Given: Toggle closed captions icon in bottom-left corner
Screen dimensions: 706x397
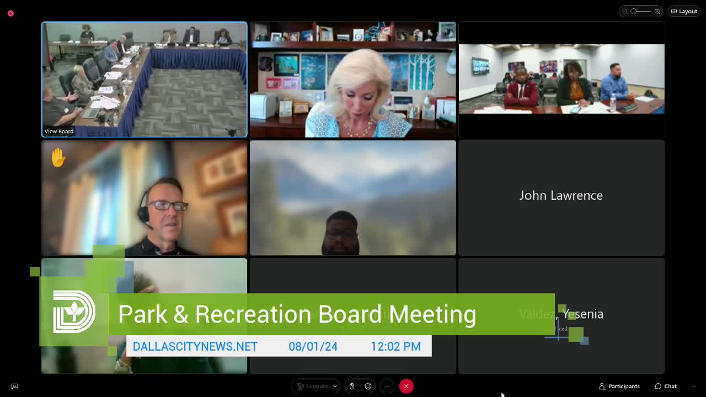Looking at the screenshot, I should coord(15,386).
